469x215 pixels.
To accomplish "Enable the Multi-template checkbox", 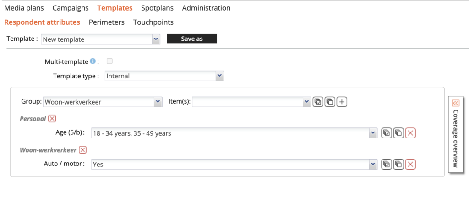I will [x=109, y=61].
